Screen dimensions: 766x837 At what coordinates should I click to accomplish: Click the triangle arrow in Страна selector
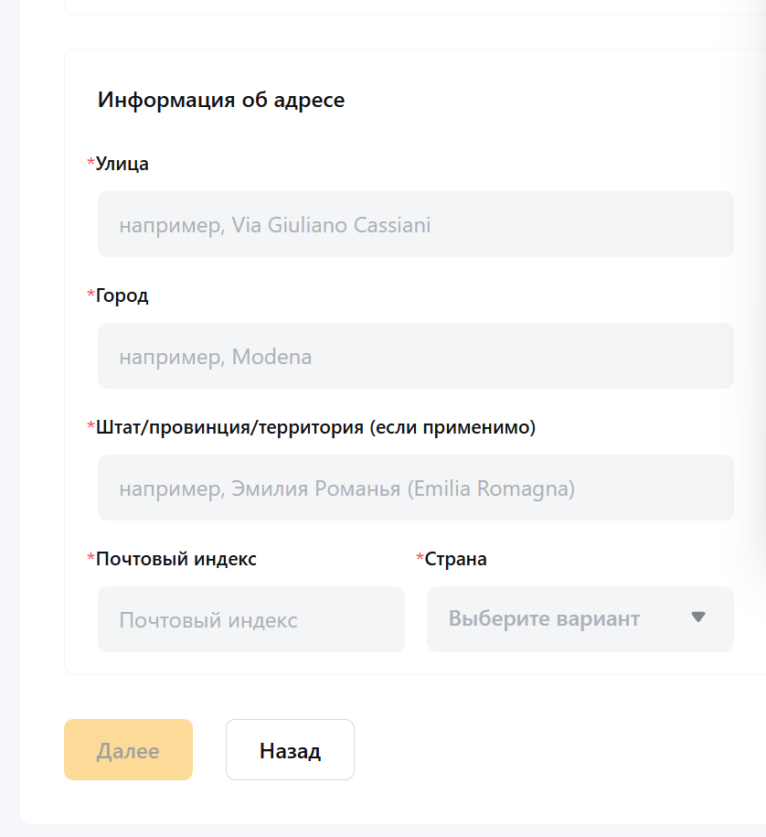(x=698, y=617)
